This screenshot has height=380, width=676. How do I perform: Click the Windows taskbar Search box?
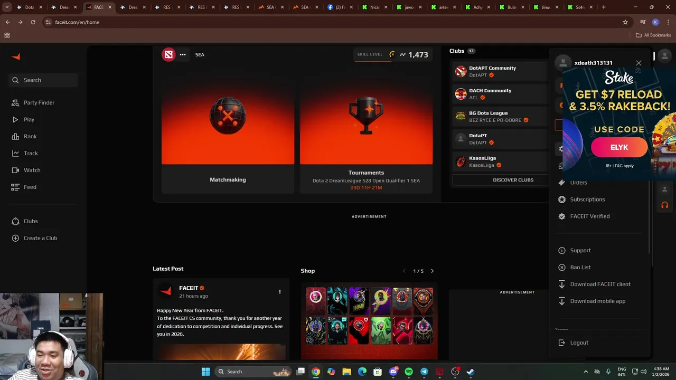(253, 372)
